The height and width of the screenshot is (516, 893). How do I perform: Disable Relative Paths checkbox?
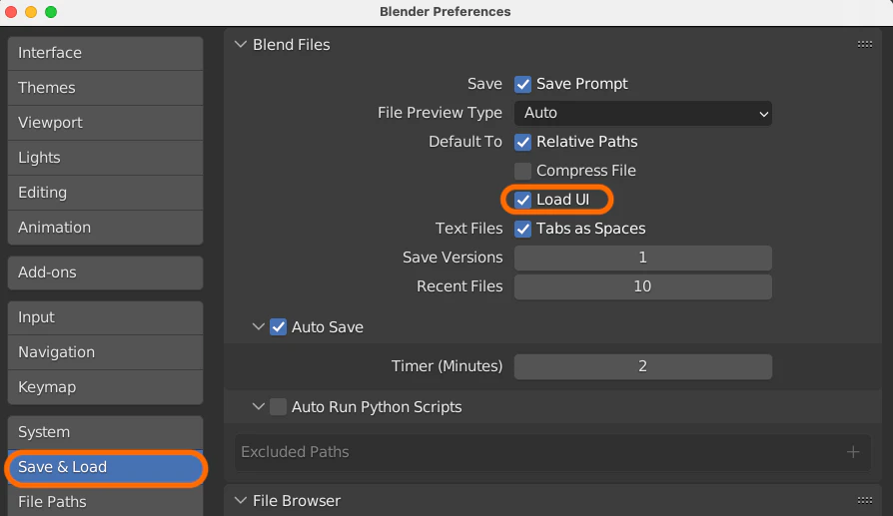pos(522,142)
